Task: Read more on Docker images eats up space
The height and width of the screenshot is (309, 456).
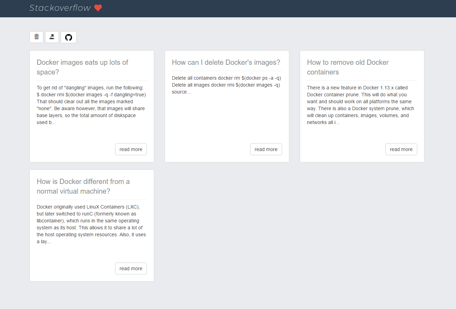Action: 131,149
